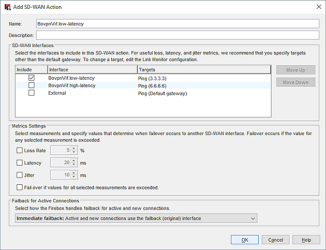
Task: Click the Include column header
Action: pyautogui.click(x=32, y=69)
